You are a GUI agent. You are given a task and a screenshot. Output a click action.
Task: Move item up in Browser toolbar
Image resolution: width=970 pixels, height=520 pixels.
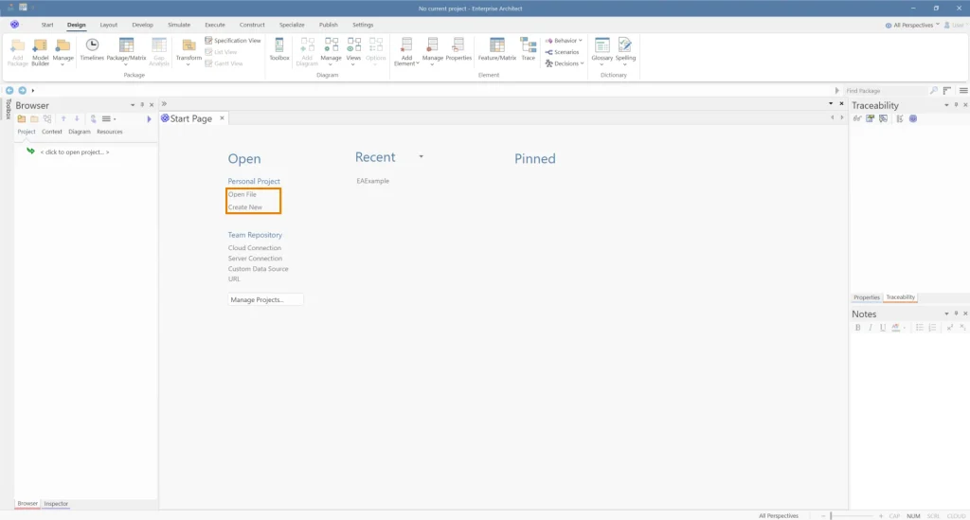pos(63,118)
